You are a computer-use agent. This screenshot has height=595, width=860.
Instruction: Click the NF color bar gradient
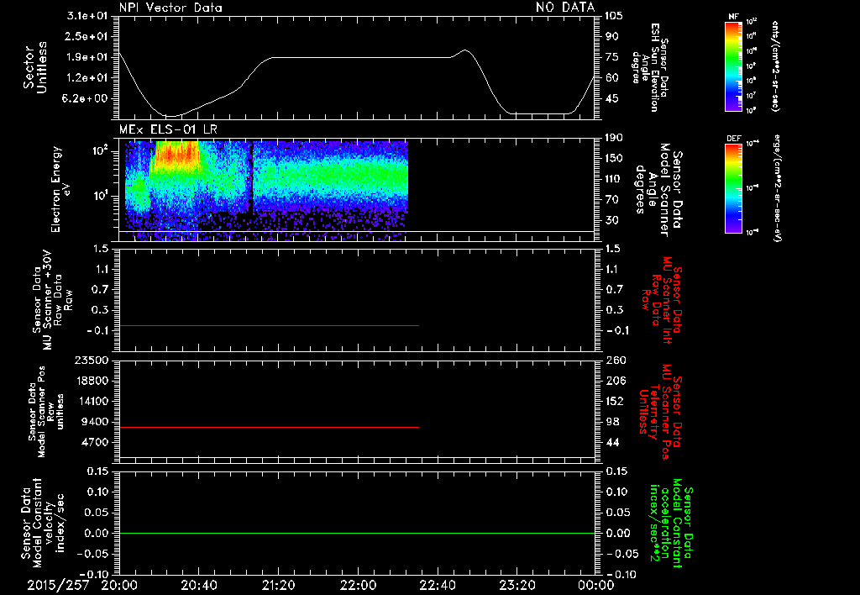[733, 66]
